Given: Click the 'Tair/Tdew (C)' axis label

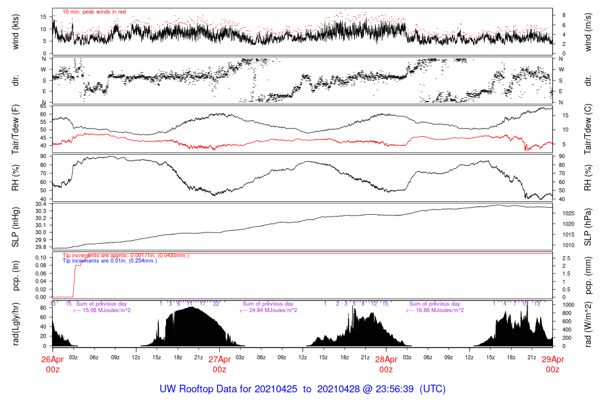Looking at the screenshot, I should (588, 129).
